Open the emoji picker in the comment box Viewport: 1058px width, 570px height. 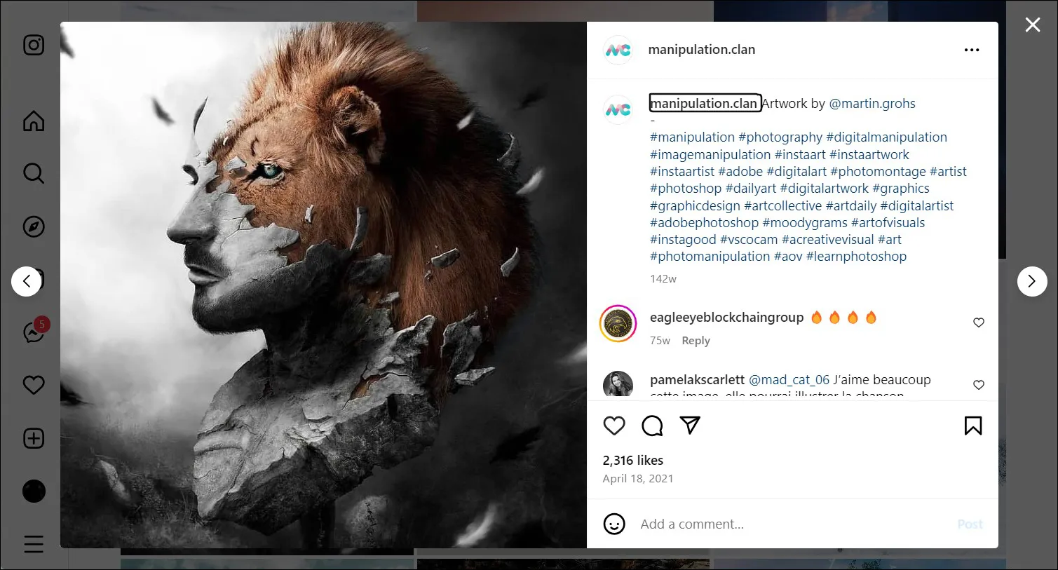point(614,524)
